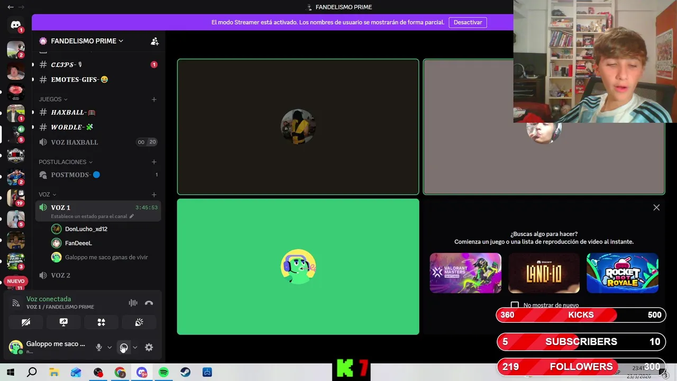Open headphones output options arrow
Viewport: 677px width, 381px height.
(x=135, y=347)
